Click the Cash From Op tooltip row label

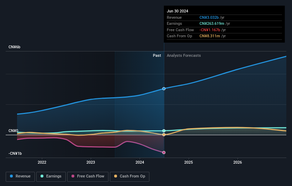(179, 36)
